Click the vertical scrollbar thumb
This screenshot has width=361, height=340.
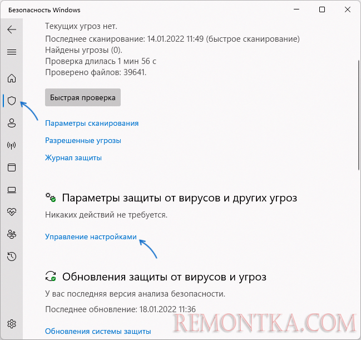coord(359,115)
